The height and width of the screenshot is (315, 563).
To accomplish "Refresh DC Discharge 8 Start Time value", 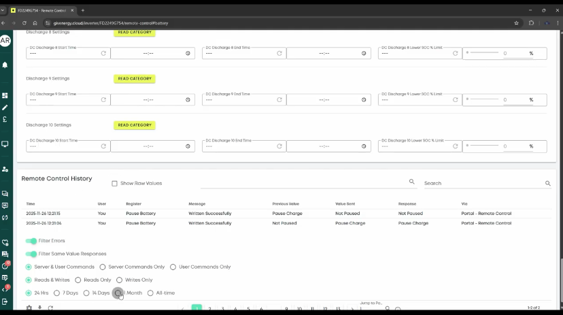I will point(103,53).
